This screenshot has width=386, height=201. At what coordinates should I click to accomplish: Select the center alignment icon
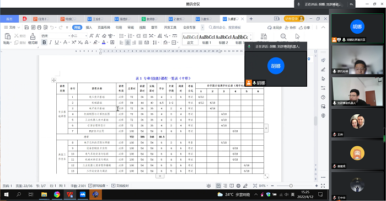point(128,43)
